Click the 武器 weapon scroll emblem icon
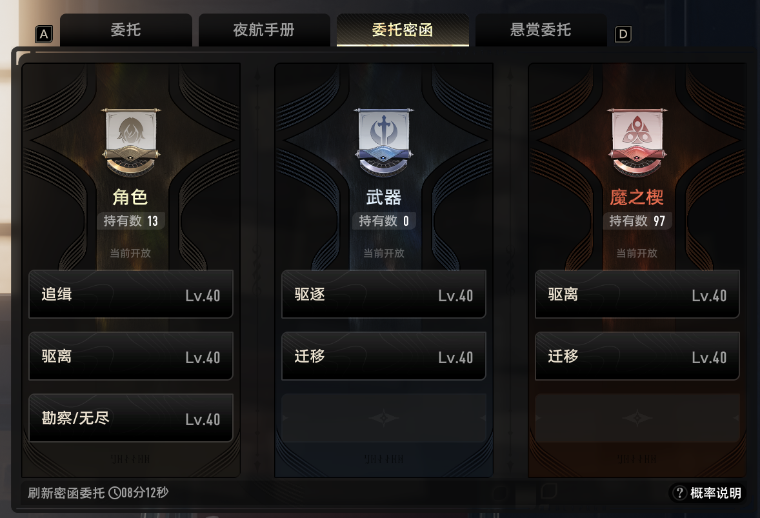Image resolution: width=760 pixels, height=518 pixels. tap(384, 142)
